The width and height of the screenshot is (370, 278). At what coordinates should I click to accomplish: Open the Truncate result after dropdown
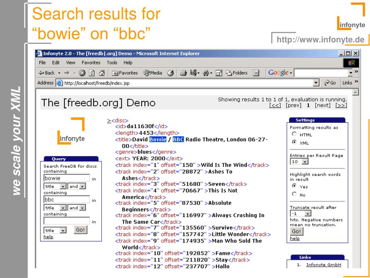[x=301, y=214]
